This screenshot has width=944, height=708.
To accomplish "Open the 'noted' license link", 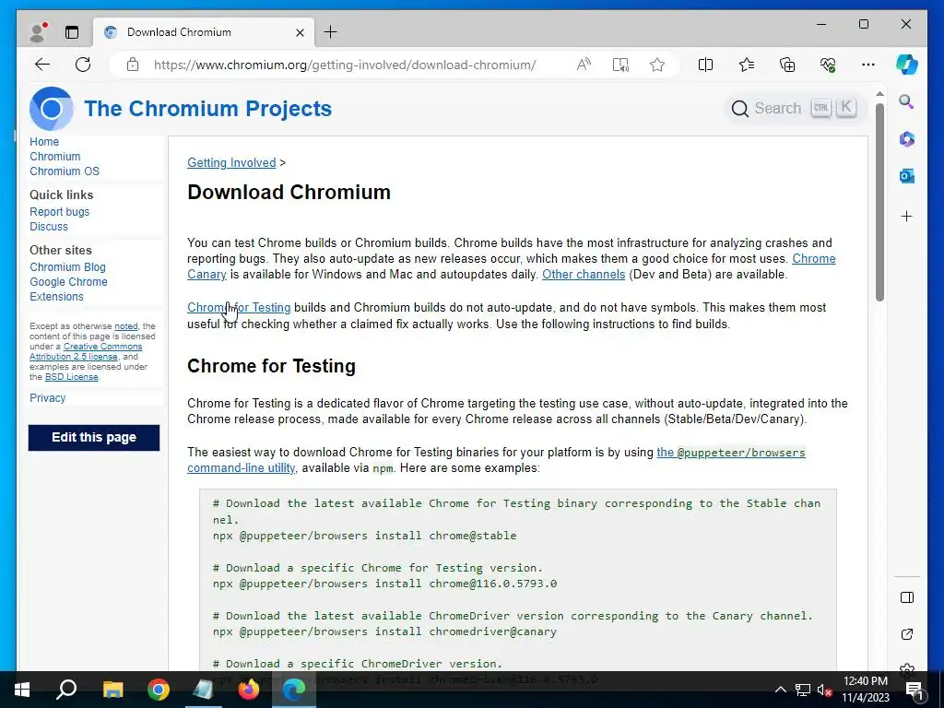I will (x=125, y=326).
